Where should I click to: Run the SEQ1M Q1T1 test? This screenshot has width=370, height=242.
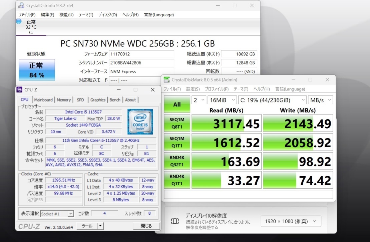pos(177,142)
